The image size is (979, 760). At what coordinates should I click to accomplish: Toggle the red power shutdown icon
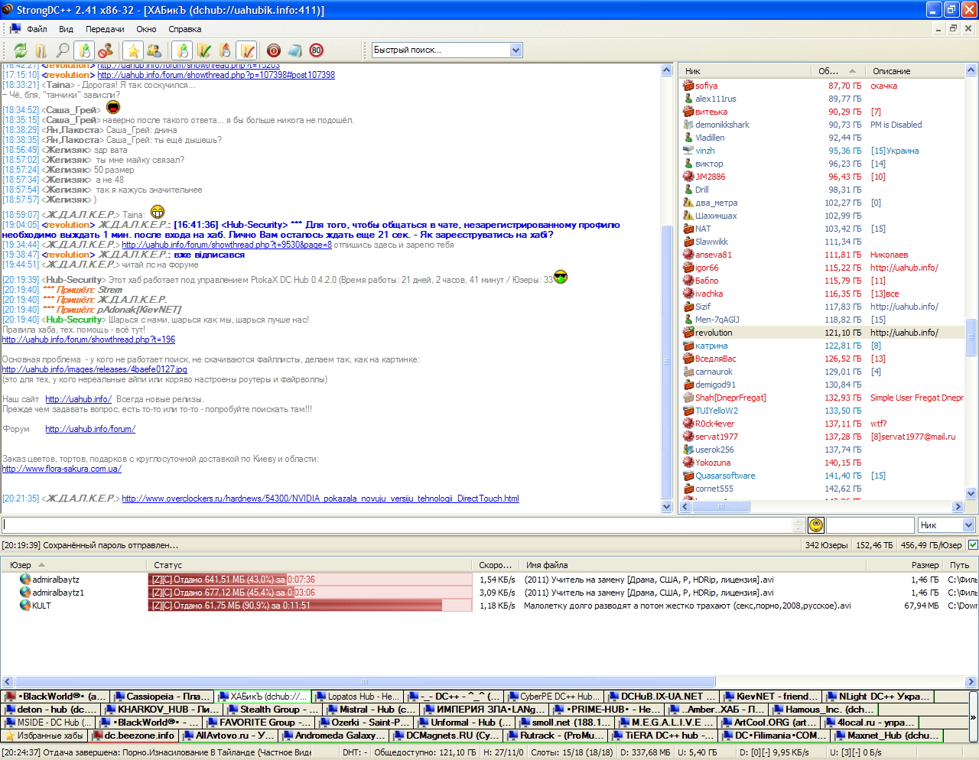pyautogui.click(x=274, y=50)
